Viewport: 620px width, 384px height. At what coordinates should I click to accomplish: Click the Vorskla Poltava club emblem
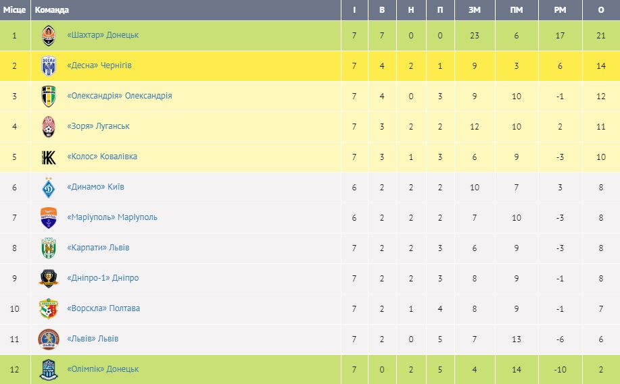(x=49, y=308)
